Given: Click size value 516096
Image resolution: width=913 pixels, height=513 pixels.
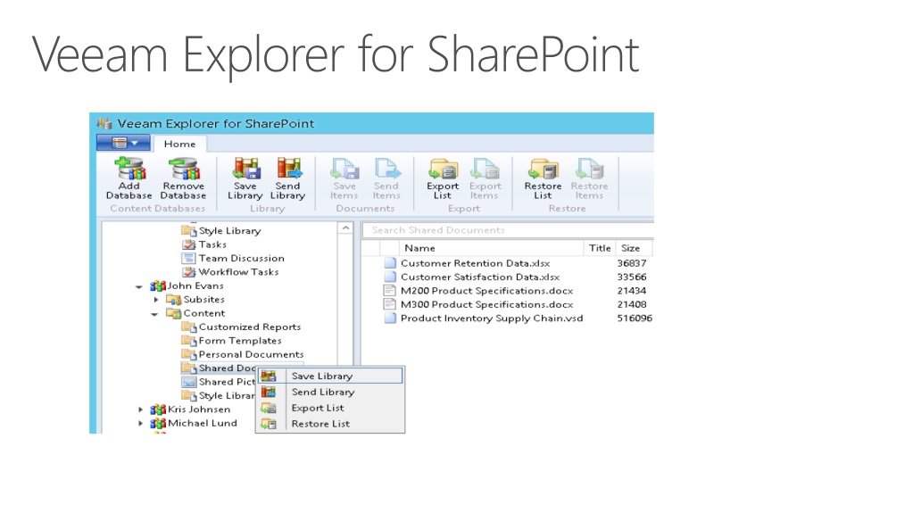Looking at the screenshot, I should click(x=635, y=319).
